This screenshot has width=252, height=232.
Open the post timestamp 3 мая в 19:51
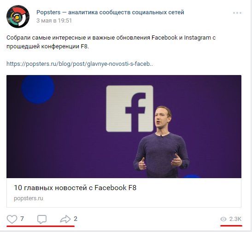tap(54, 21)
